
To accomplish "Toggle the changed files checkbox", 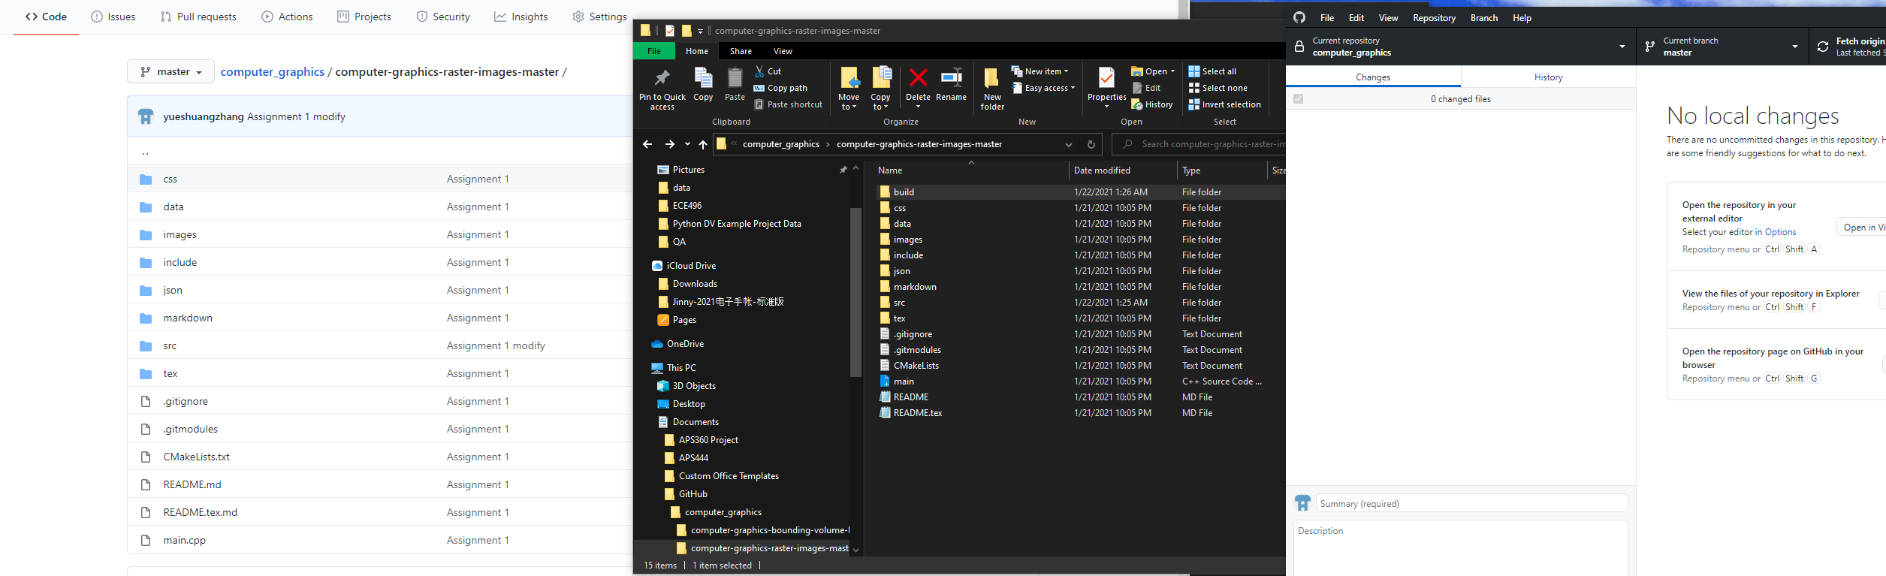I will click(1298, 99).
